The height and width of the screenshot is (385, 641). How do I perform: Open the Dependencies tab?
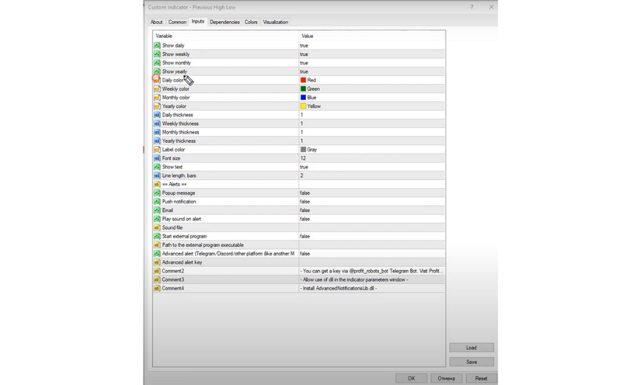point(224,22)
